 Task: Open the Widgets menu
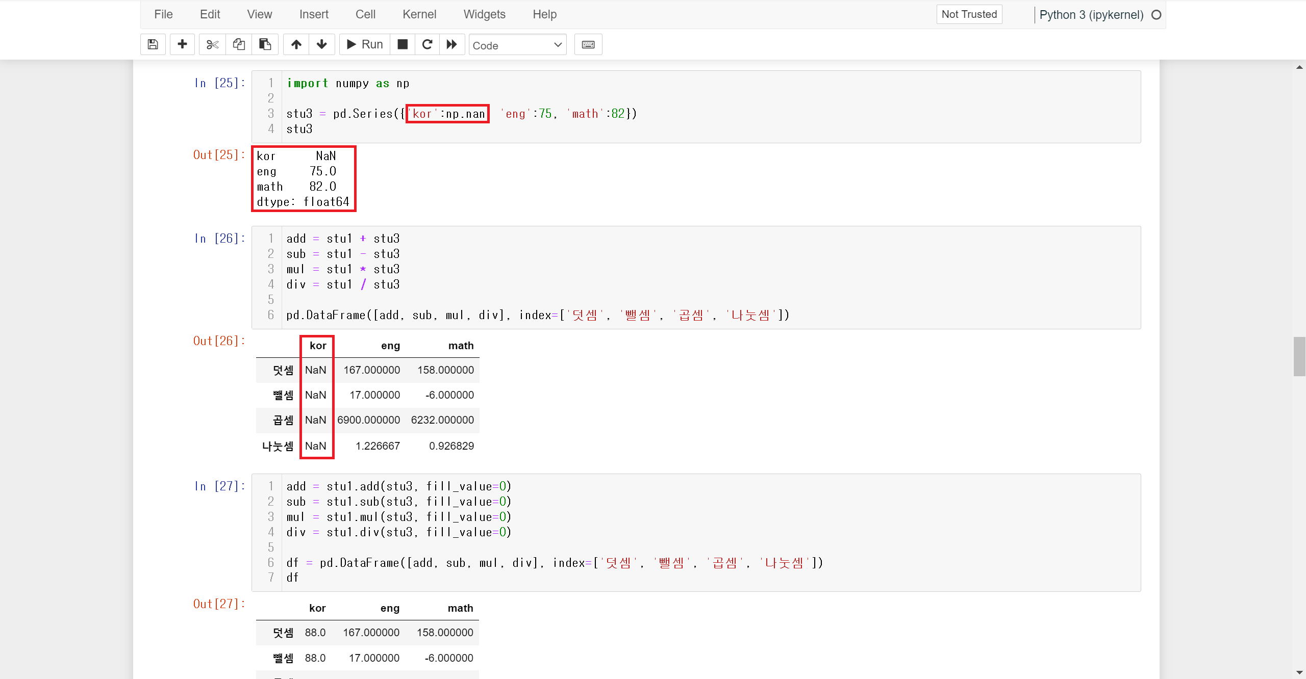[x=484, y=14]
